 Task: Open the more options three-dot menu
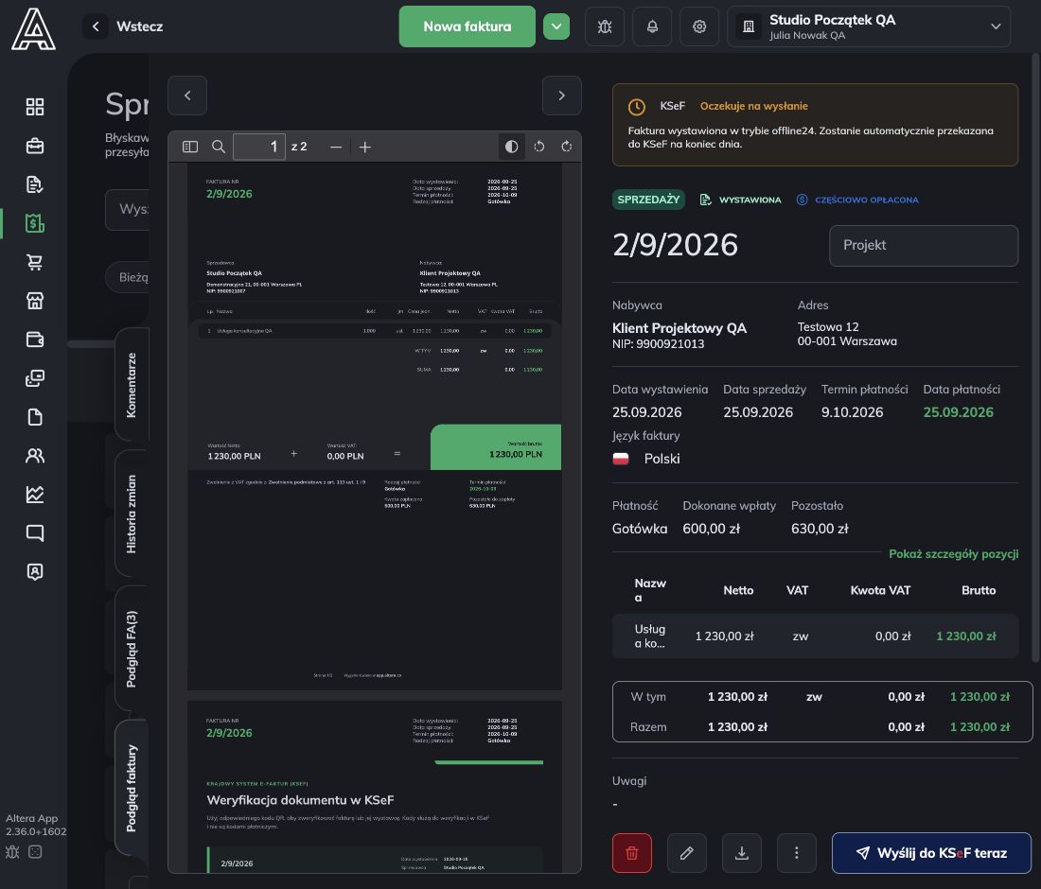[x=796, y=853]
